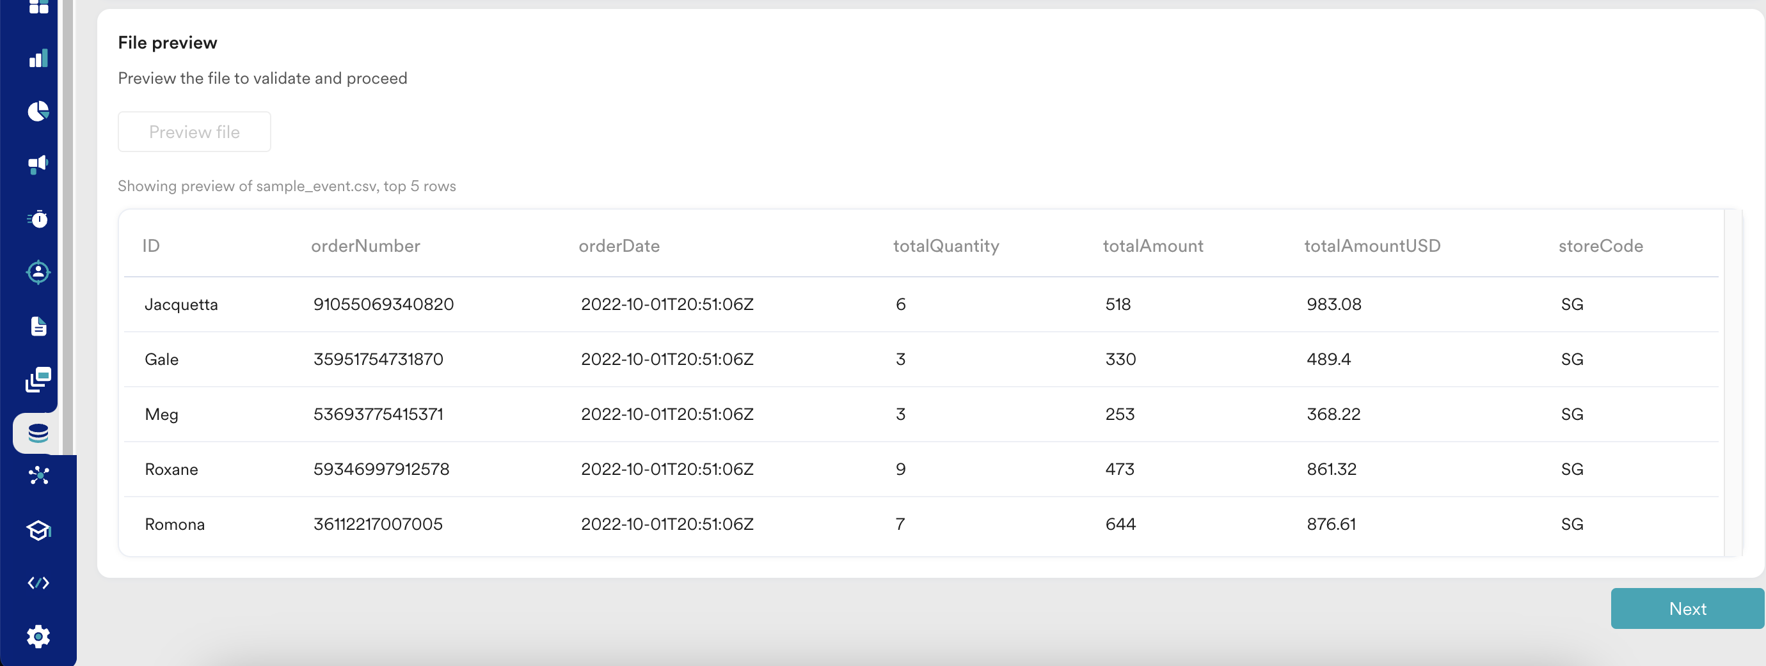Image resolution: width=1766 pixels, height=666 pixels.
Task: Open the stacked screens icon in sidebar
Action: pos(38,379)
